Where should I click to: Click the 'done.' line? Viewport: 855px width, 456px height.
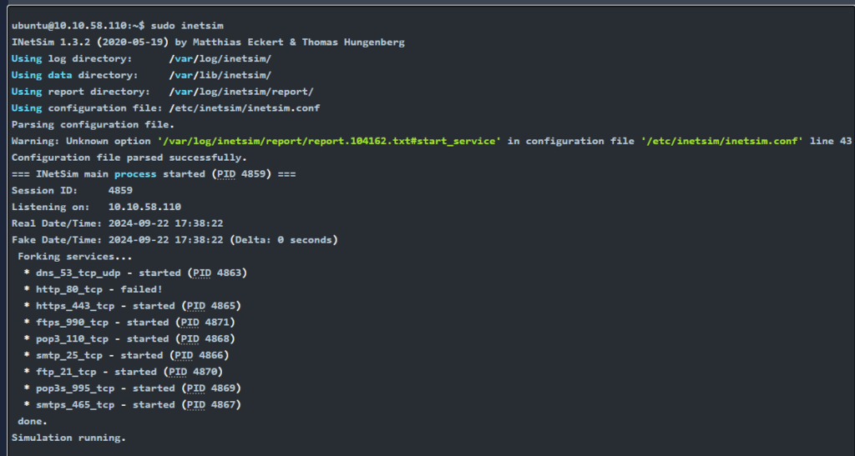coord(33,421)
